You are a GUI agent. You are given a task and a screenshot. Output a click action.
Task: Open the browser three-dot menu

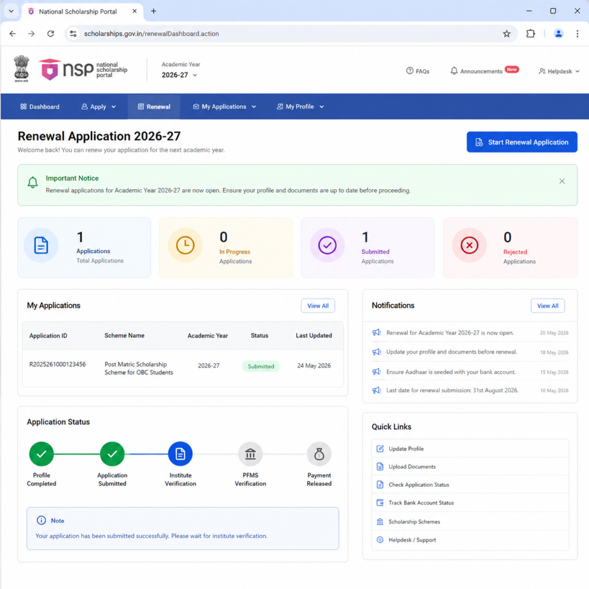(x=577, y=34)
